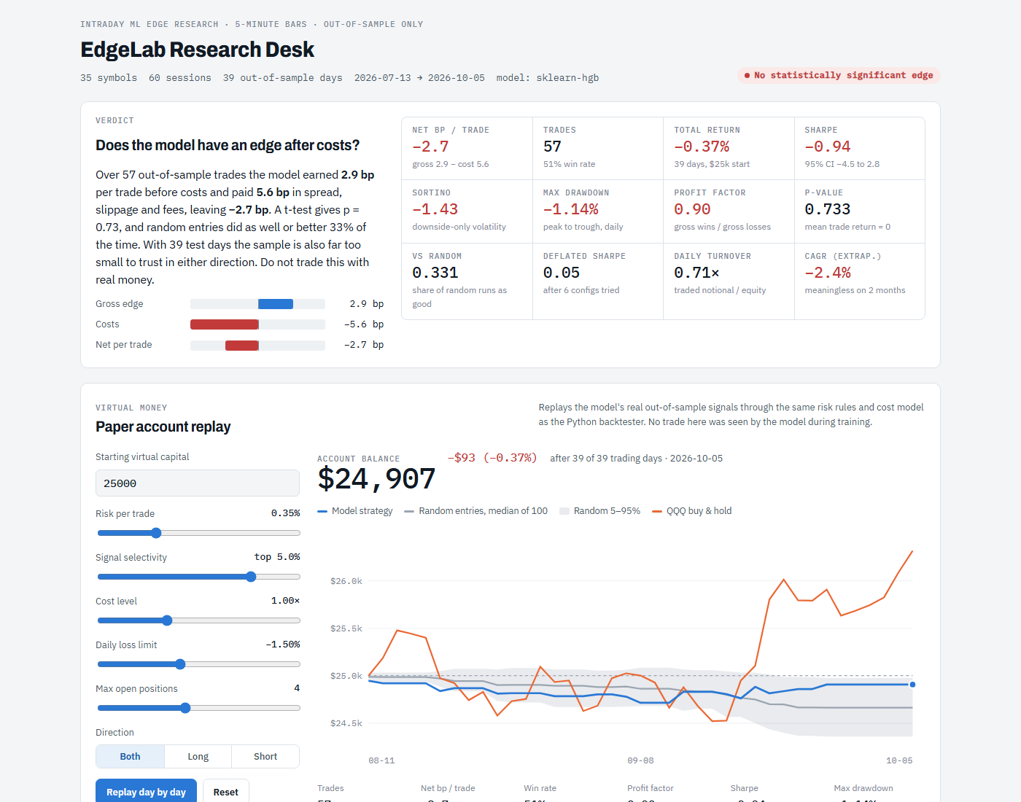
Task: Click the $26.0k label on the chart axis
Action: [346, 581]
